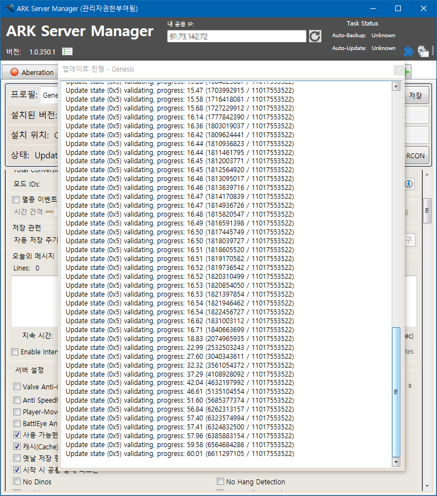Click the 프로필 profile name field

click(x=49, y=95)
